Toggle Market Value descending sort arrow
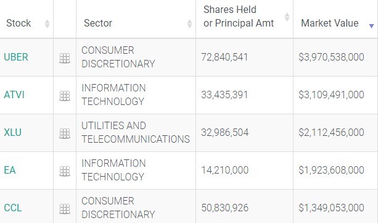The width and height of the screenshot is (378, 223). [x=371, y=26]
